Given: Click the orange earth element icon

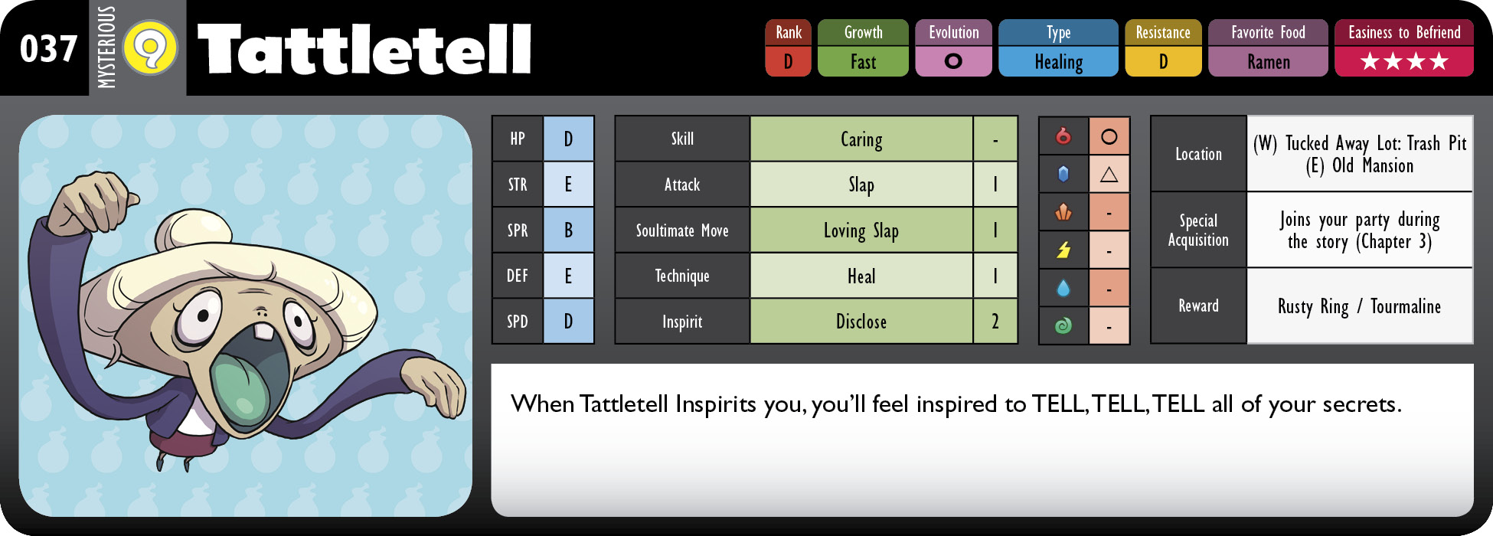Looking at the screenshot, I should click(1063, 212).
